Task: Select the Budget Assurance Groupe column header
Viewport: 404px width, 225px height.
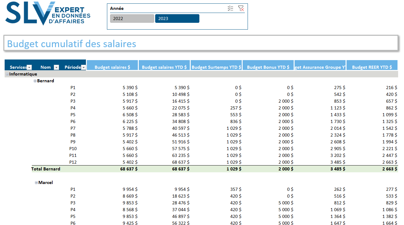Action: tap(320, 67)
